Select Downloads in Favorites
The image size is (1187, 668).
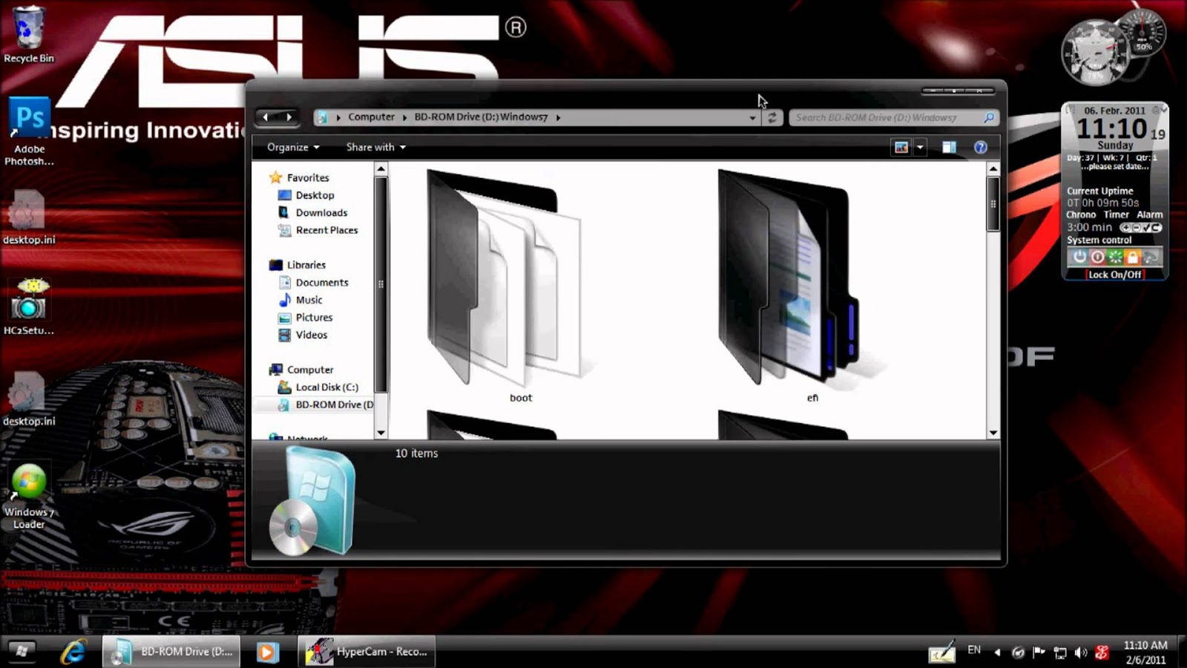[x=321, y=212]
